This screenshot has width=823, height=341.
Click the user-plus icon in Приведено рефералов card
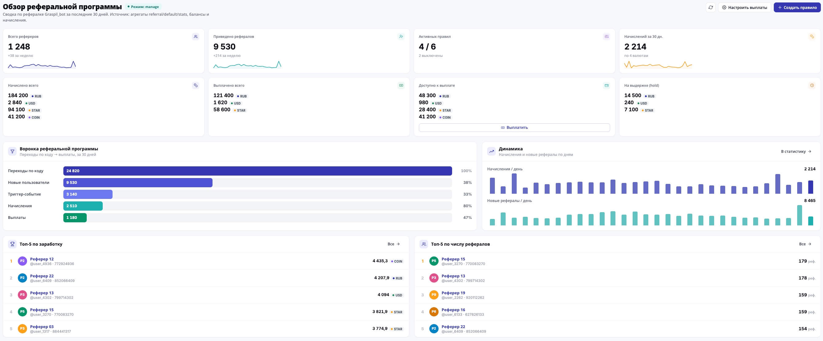click(x=401, y=36)
